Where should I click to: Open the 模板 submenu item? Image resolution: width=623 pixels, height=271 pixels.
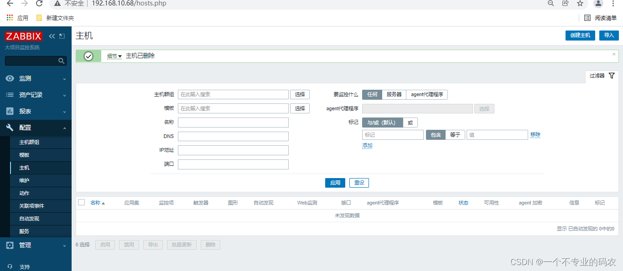tap(41, 155)
